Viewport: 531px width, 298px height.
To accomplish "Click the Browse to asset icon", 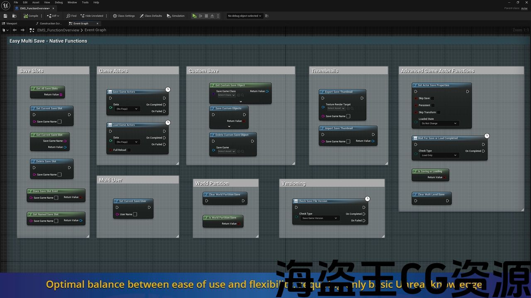I will pos(15,16).
